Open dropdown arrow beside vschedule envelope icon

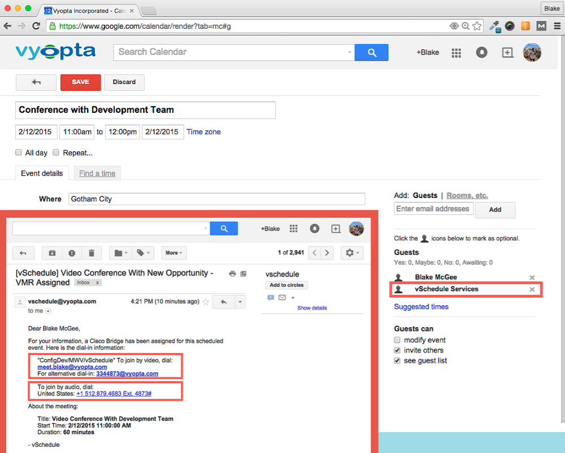pos(293,298)
